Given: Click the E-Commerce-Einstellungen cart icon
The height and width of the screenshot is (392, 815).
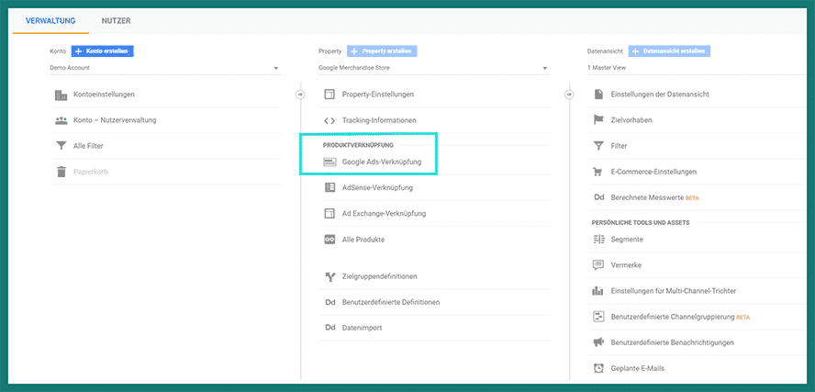Looking at the screenshot, I should tap(598, 172).
